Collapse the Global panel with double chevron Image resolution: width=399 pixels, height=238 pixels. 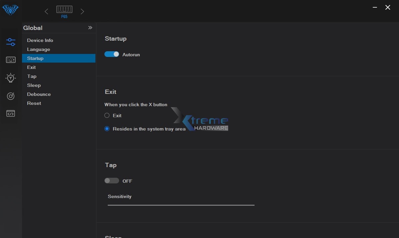click(x=90, y=28)
